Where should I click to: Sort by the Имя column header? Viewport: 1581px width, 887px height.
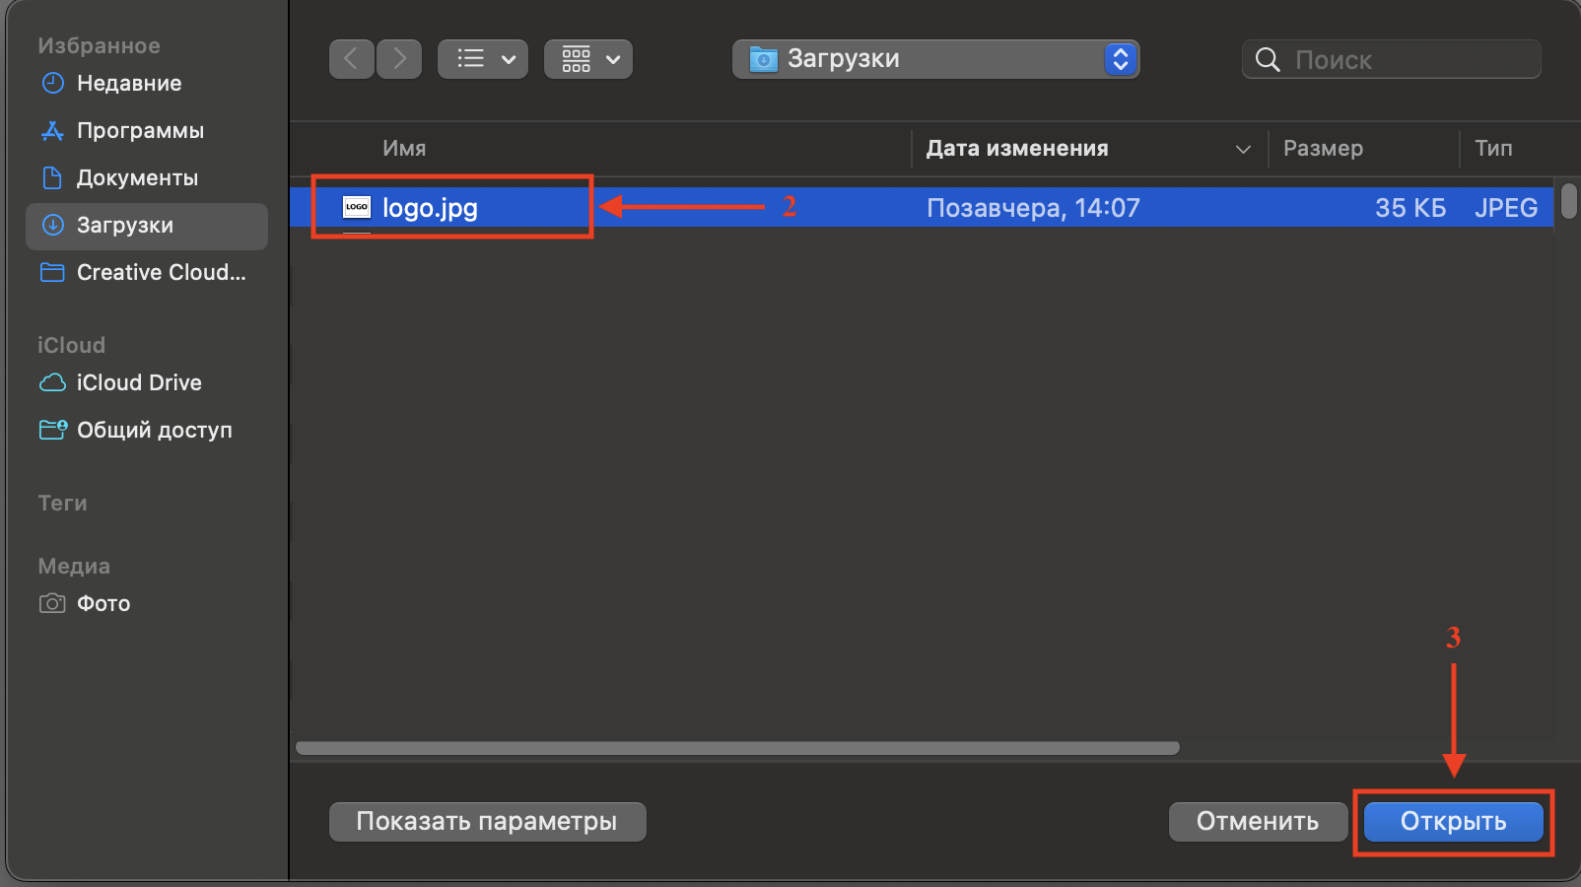[404, 149]
